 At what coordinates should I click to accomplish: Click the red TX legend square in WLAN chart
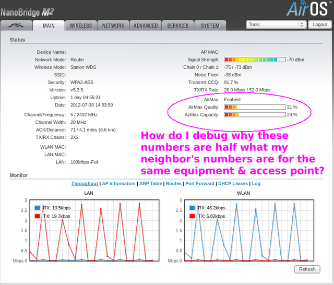(192, 216)
